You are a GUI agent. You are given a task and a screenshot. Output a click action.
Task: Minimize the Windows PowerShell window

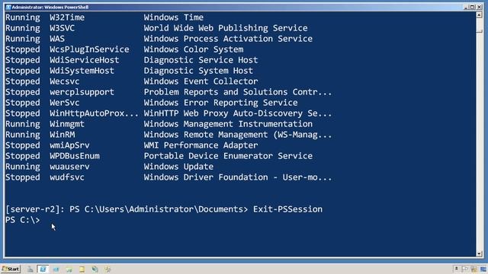tap(466, 7)
